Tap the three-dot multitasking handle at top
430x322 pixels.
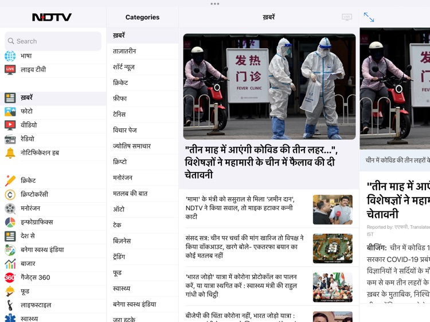pos(215,4)
